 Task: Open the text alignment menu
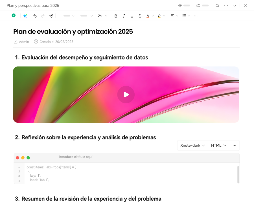coord(174,16)
